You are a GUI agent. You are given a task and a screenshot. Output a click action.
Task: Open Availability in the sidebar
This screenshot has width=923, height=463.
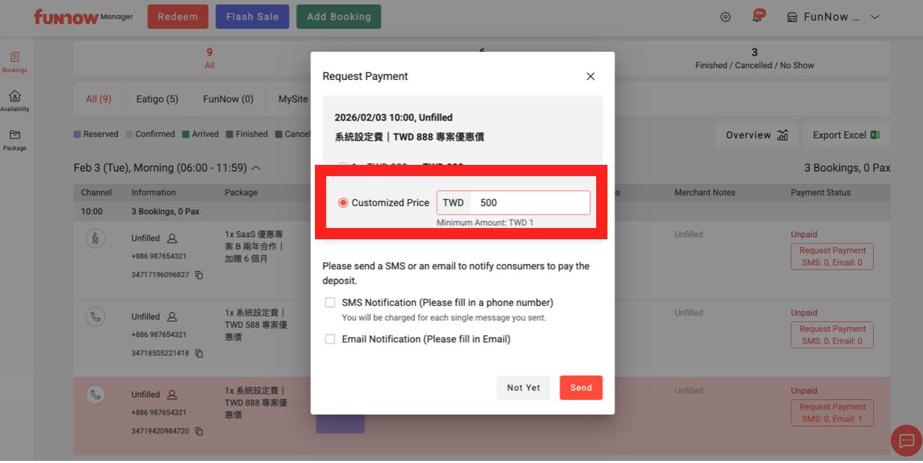point(14,100)
